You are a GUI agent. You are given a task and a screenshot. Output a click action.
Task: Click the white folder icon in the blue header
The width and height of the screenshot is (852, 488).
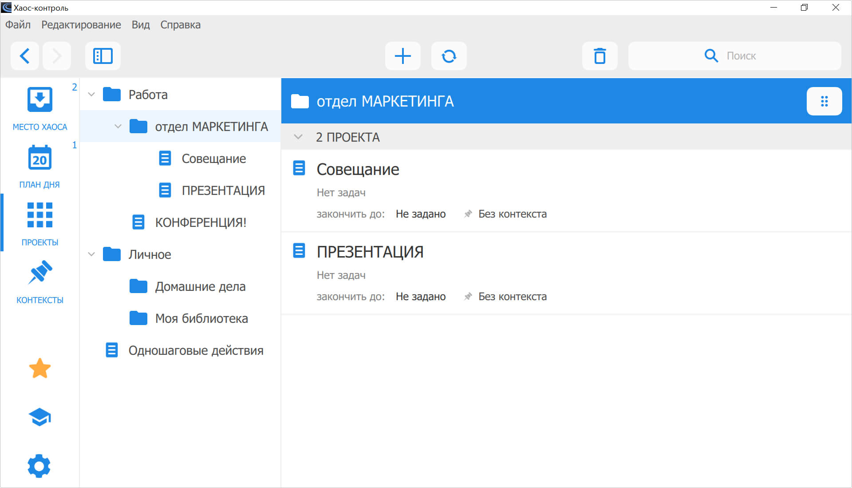coord(300,101)
